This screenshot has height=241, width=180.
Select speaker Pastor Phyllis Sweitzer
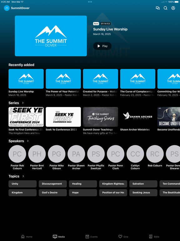[96, 157]
